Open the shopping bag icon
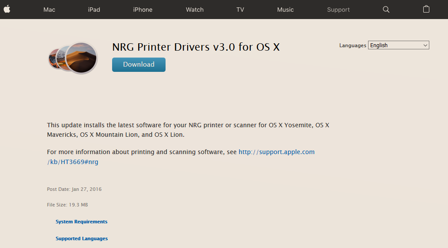448x248 pixels. (x=426, y=9)
